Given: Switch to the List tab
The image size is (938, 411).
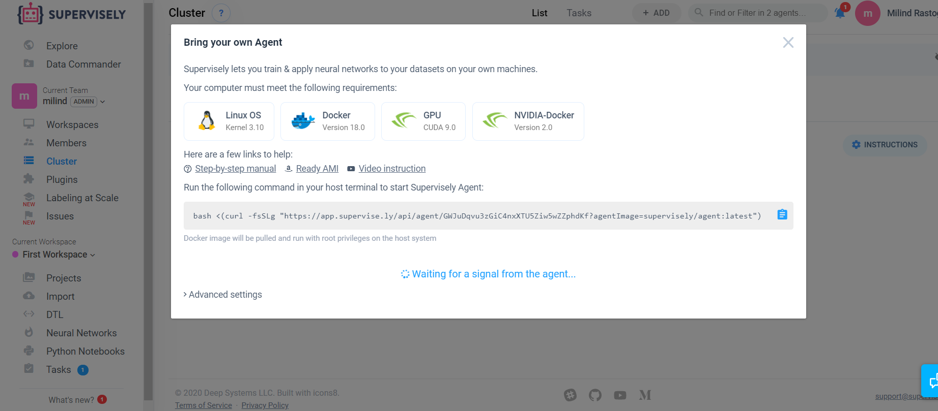Looking at the screenshot, I should click(539, 13).
